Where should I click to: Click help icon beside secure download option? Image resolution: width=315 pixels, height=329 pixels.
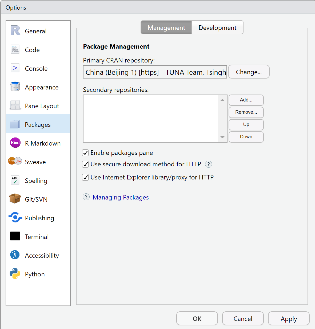point(209,164)
